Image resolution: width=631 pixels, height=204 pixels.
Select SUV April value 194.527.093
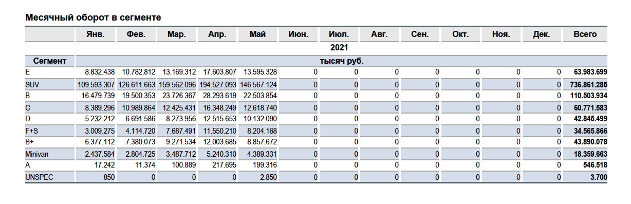[x=217, y=84]
